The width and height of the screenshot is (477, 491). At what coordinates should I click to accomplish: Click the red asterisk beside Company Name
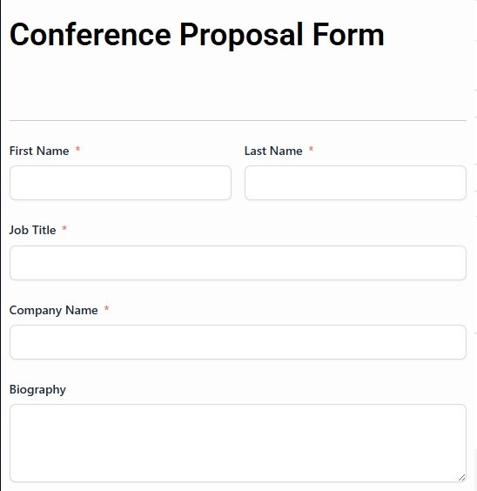106,309
